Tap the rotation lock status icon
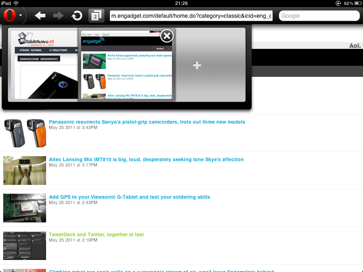 pos(338,3)
